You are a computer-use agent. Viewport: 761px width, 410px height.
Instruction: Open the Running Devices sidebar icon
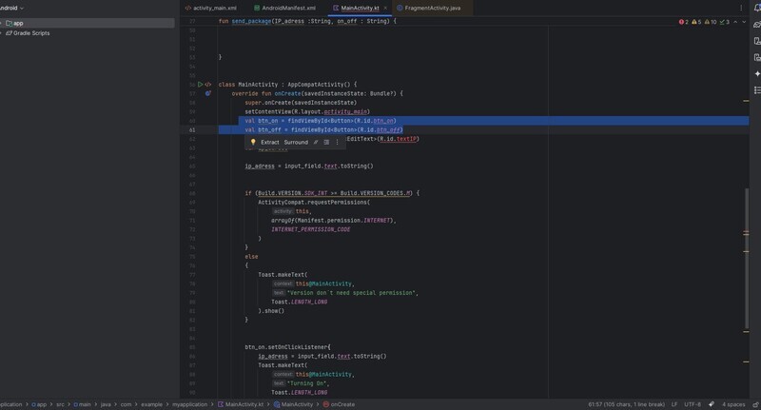coord(757,57)
